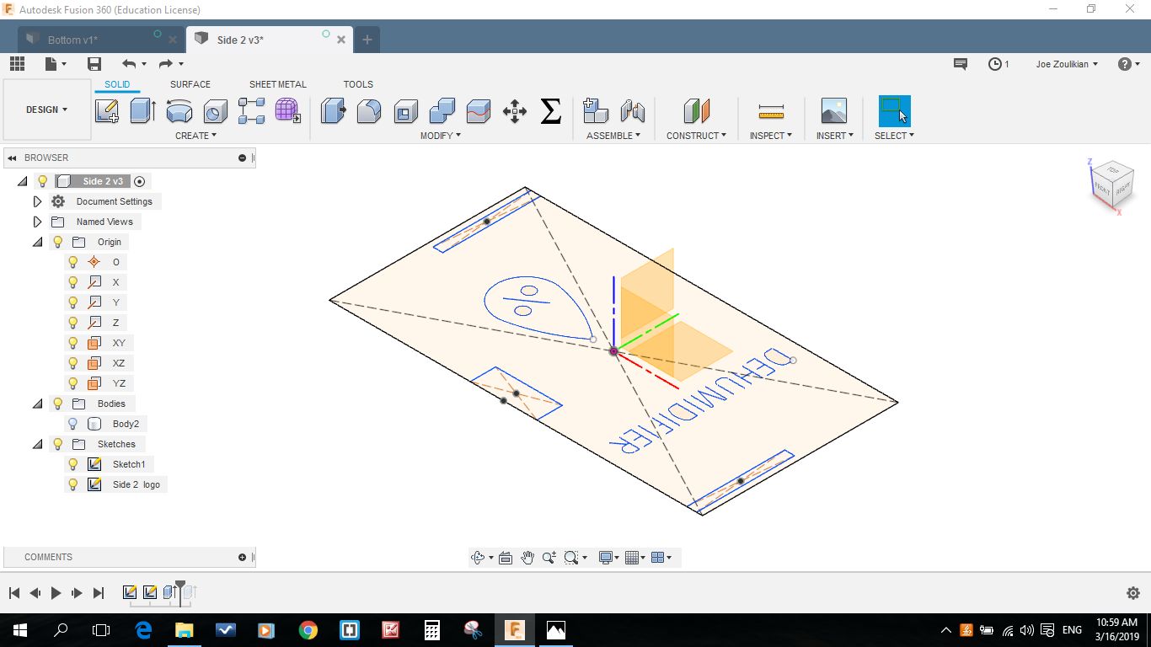This screenshot has width=1151, height=647.
Task: Collapse the Origin folder
Action: tap(37, 242)
